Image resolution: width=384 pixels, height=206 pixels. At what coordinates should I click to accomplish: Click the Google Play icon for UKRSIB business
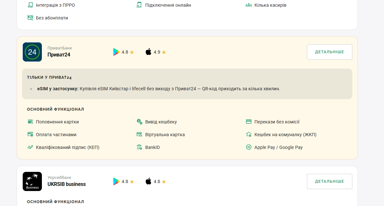click(116, 181)
